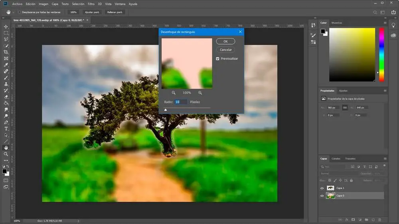
Task: Switch to the Canales tab
Action: (x=336, y=159)
